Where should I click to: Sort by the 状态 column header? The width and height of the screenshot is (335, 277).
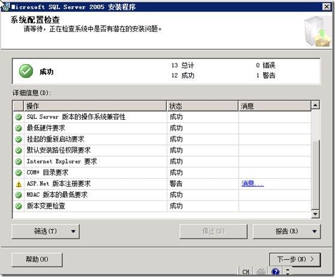[202, 106]
